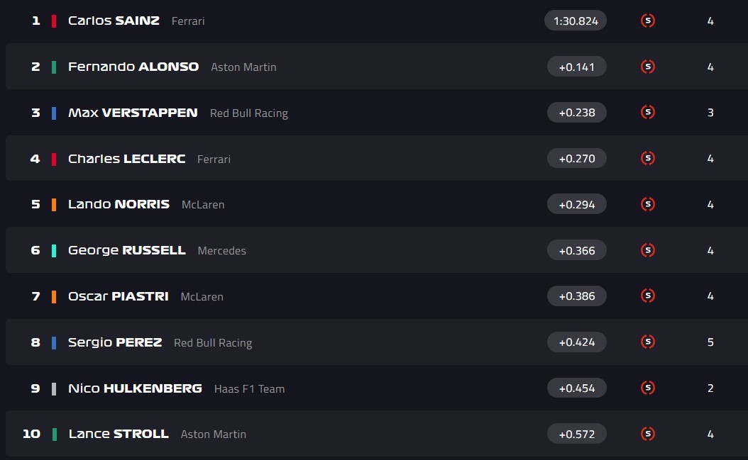Image resolution: width=748 pixels, height=460 pixels.
Task: Click the +0.141 gap badge
Action: (576, 67)
